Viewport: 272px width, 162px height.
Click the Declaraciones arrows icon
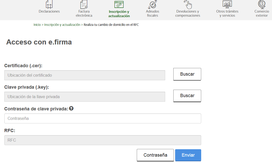coord(49,4)
